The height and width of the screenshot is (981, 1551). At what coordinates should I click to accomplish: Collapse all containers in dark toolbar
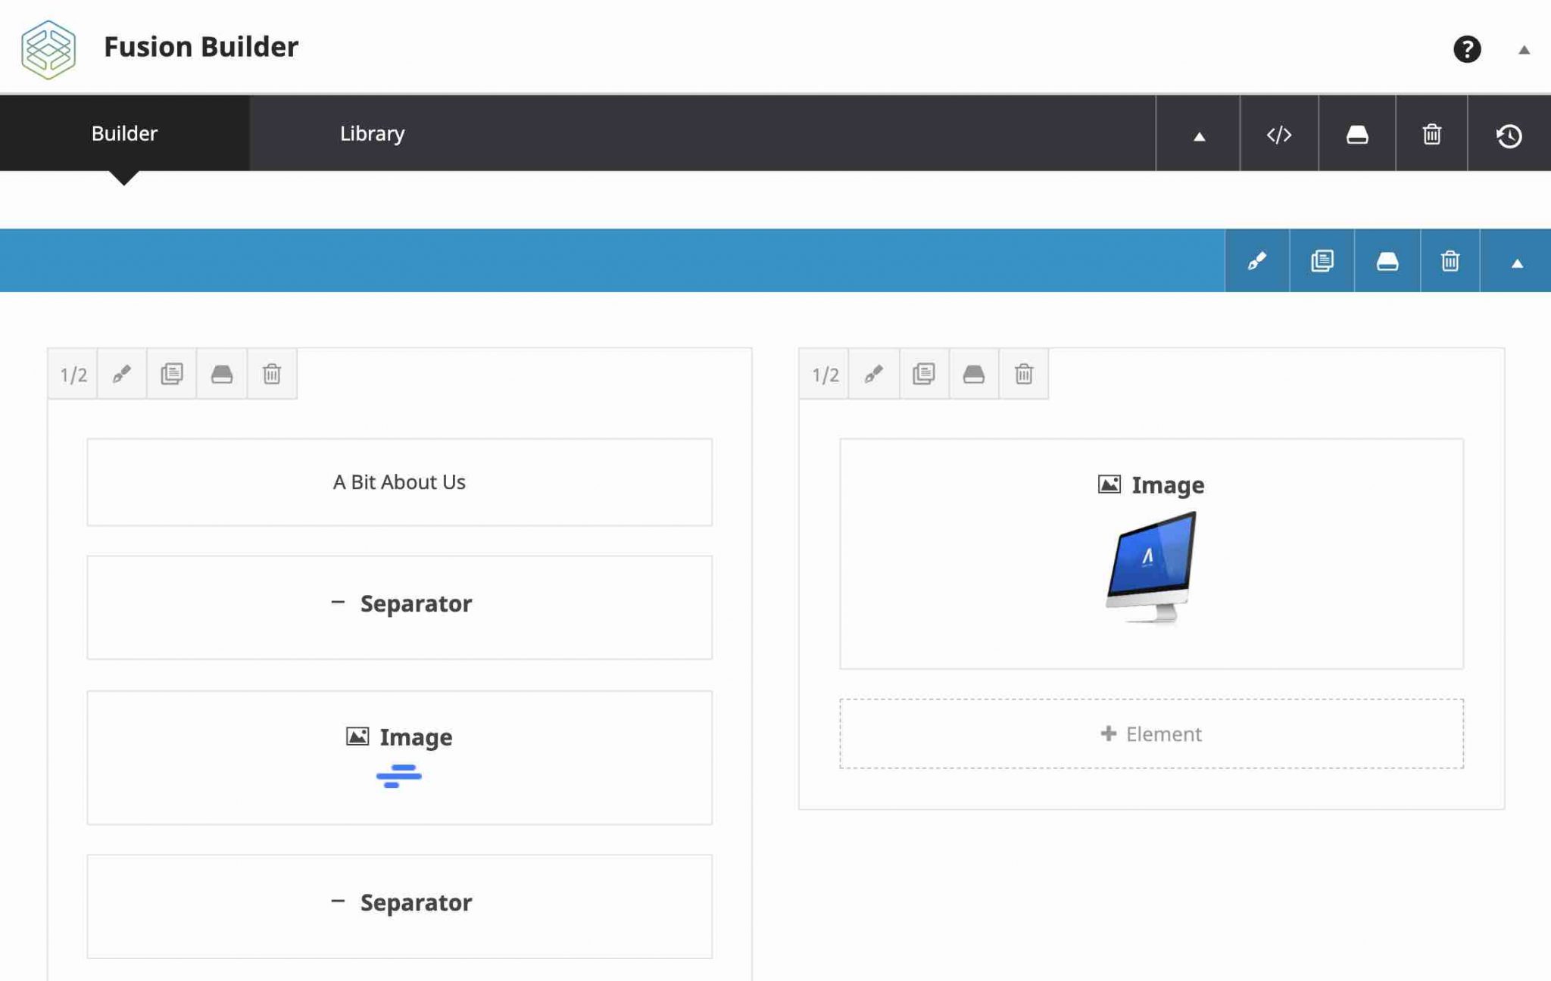1199,135
